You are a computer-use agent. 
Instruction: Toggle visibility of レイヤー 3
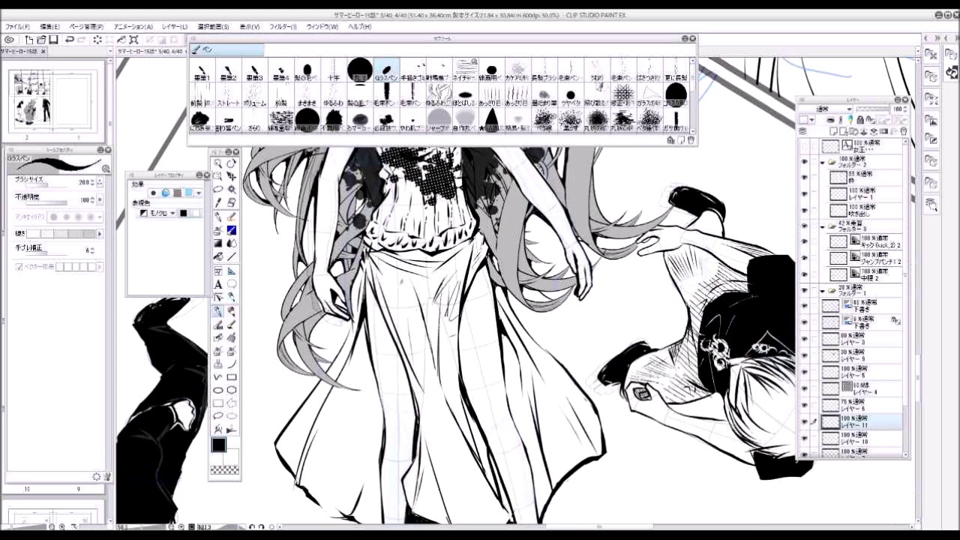[804, 338]
